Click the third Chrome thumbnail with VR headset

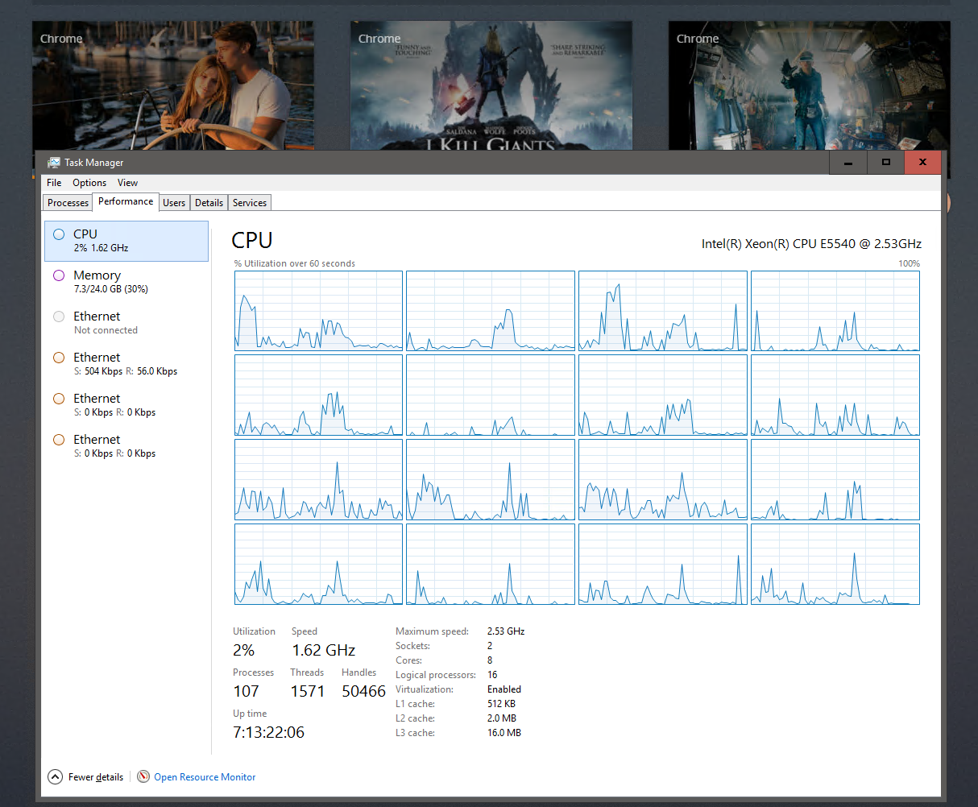810,85
